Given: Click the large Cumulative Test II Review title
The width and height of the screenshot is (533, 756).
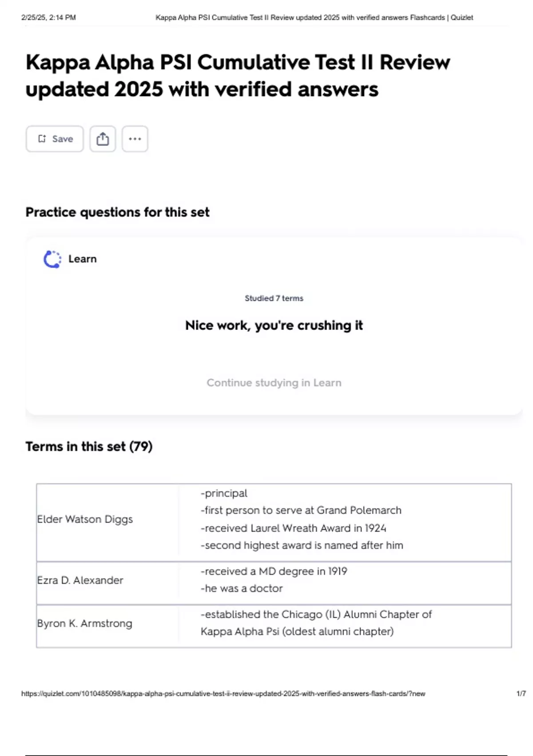Looking at the screenshot, I should point(238,76).
